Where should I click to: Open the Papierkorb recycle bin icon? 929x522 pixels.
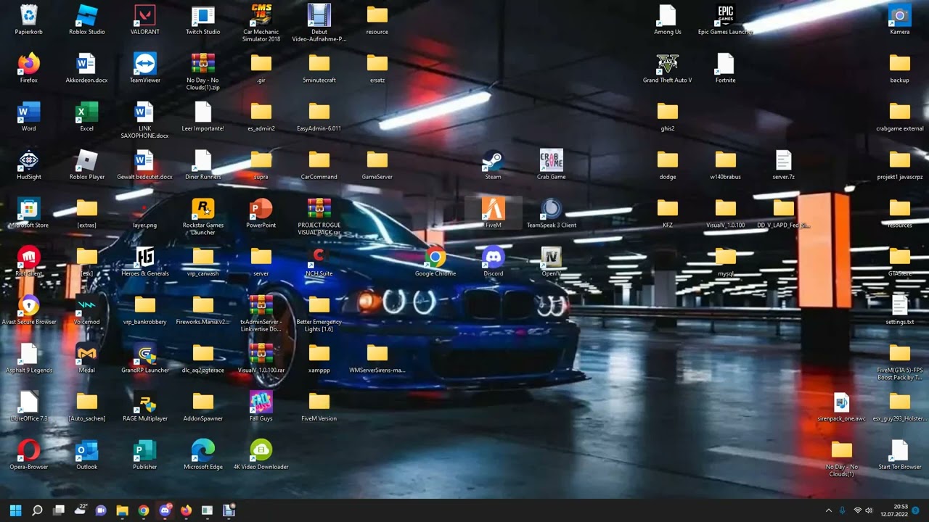29,20
